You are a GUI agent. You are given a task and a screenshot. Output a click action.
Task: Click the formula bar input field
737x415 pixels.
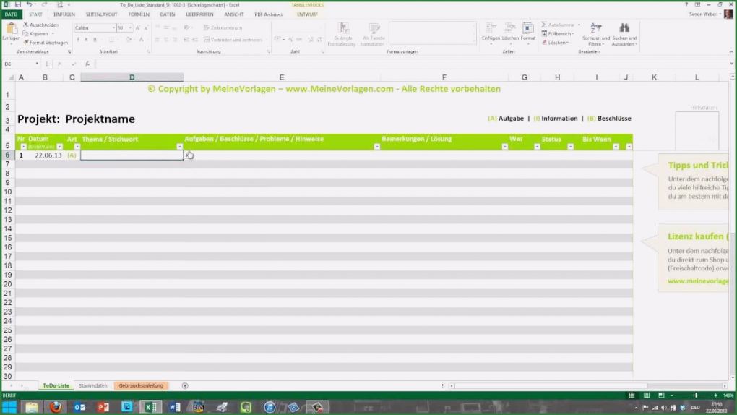[411, 64]
